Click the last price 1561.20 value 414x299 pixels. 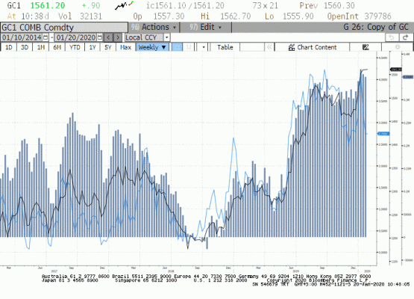pos(48,5)
